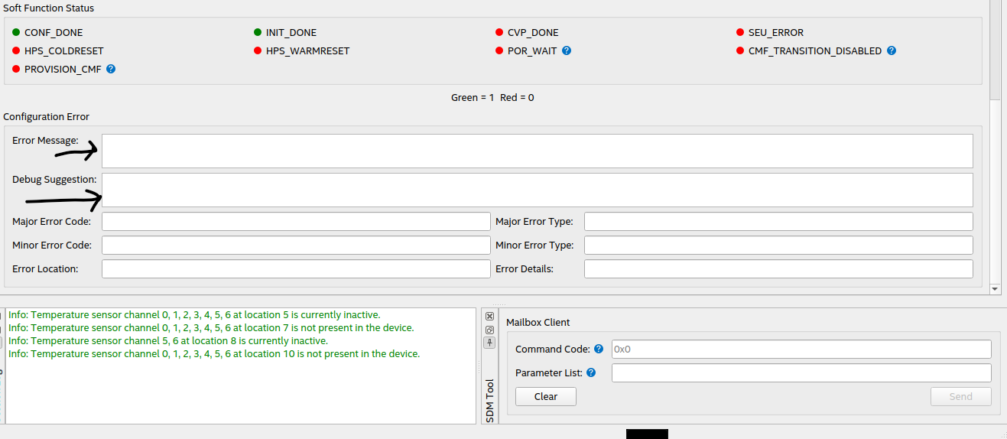Click the SEU_ERROR red status indicator
Image resolution: width=1007 pixels, height=439 pixels.
click(x=740, y=33)
